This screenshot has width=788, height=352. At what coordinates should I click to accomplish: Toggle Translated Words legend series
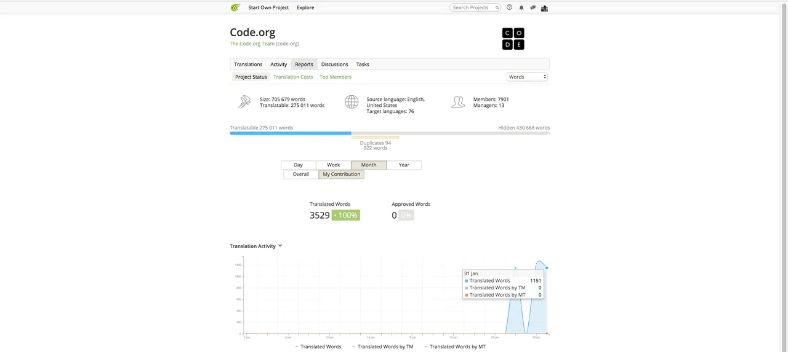pos(318,347)
